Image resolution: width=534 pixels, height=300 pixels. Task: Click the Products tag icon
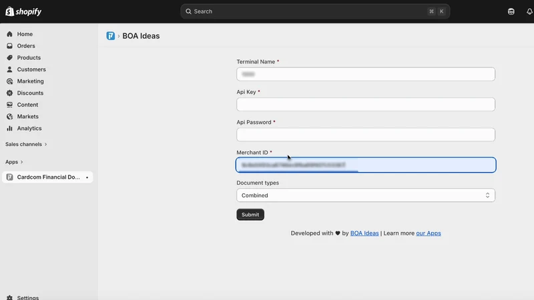[9, 57]
